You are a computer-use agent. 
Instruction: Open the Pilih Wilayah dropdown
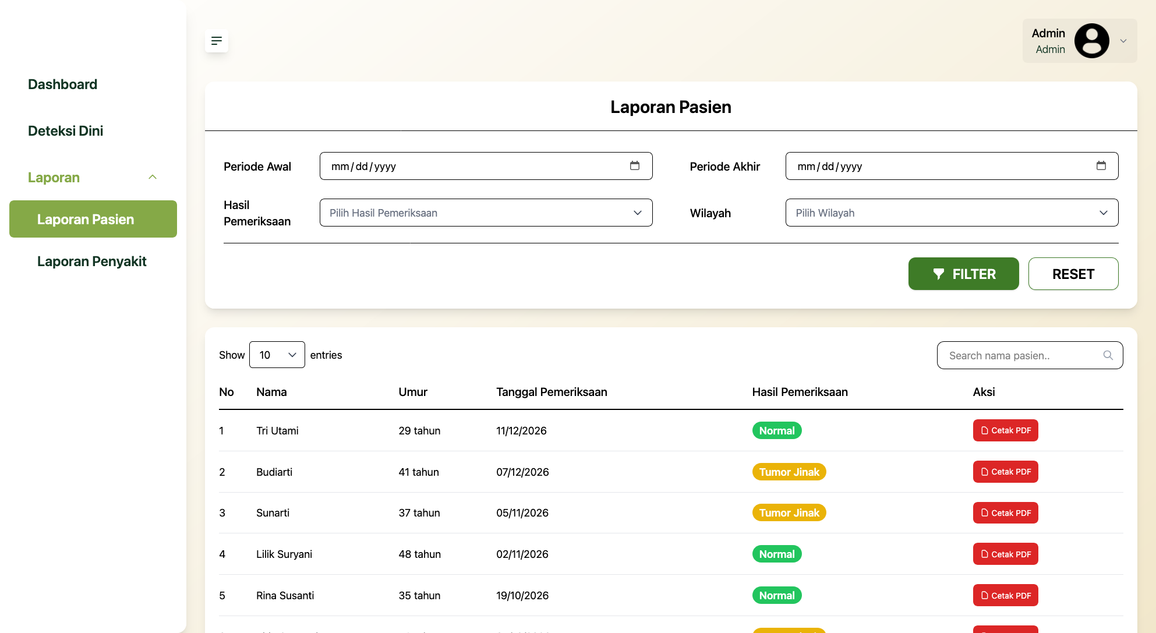coord(952,213)
